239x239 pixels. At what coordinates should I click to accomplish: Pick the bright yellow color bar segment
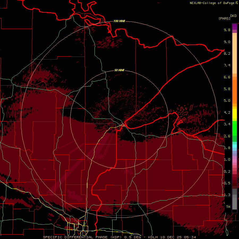point(234,114)
